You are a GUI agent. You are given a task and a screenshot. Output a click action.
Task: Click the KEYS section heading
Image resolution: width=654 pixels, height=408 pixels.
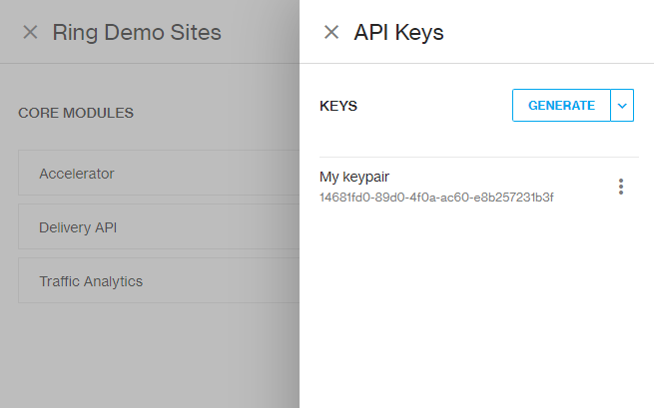(338, 106)
